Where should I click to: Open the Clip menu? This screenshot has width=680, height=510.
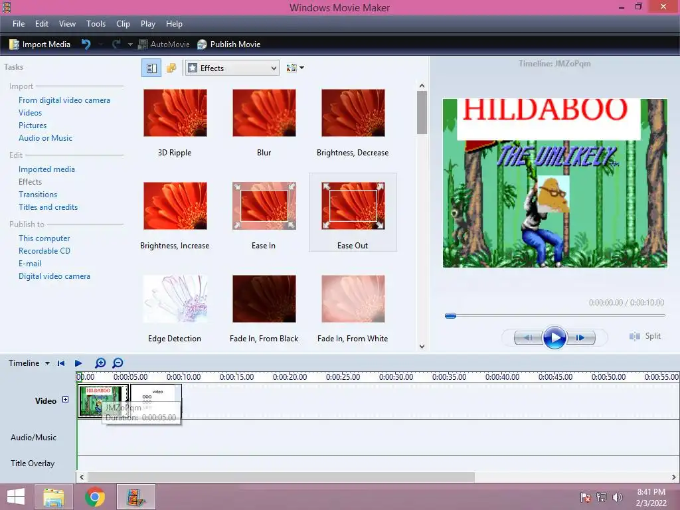(x=123, y=24)
